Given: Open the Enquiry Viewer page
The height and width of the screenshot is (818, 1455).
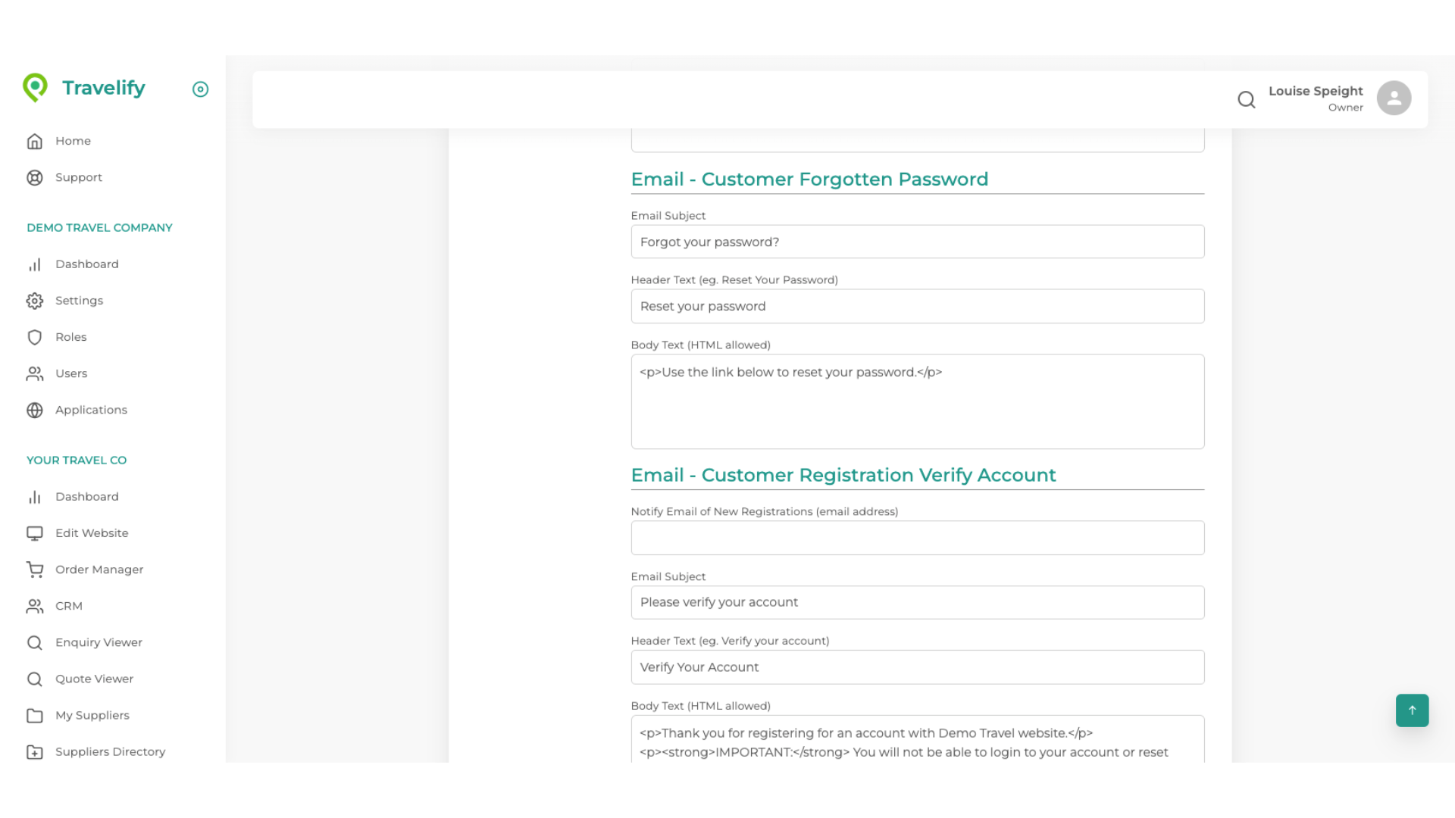Looking at the screenshot, I should 99,642.
